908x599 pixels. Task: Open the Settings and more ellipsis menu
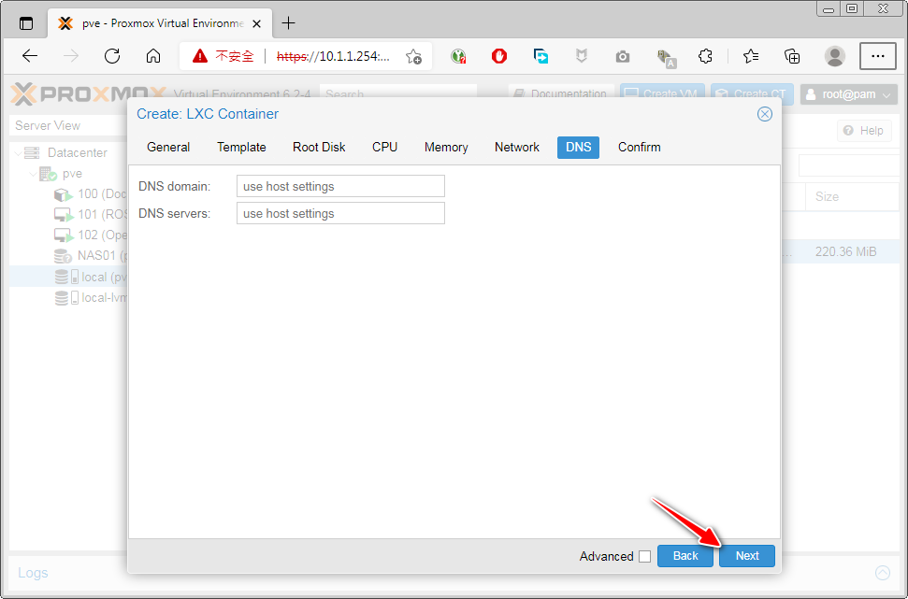click(877, 56)
